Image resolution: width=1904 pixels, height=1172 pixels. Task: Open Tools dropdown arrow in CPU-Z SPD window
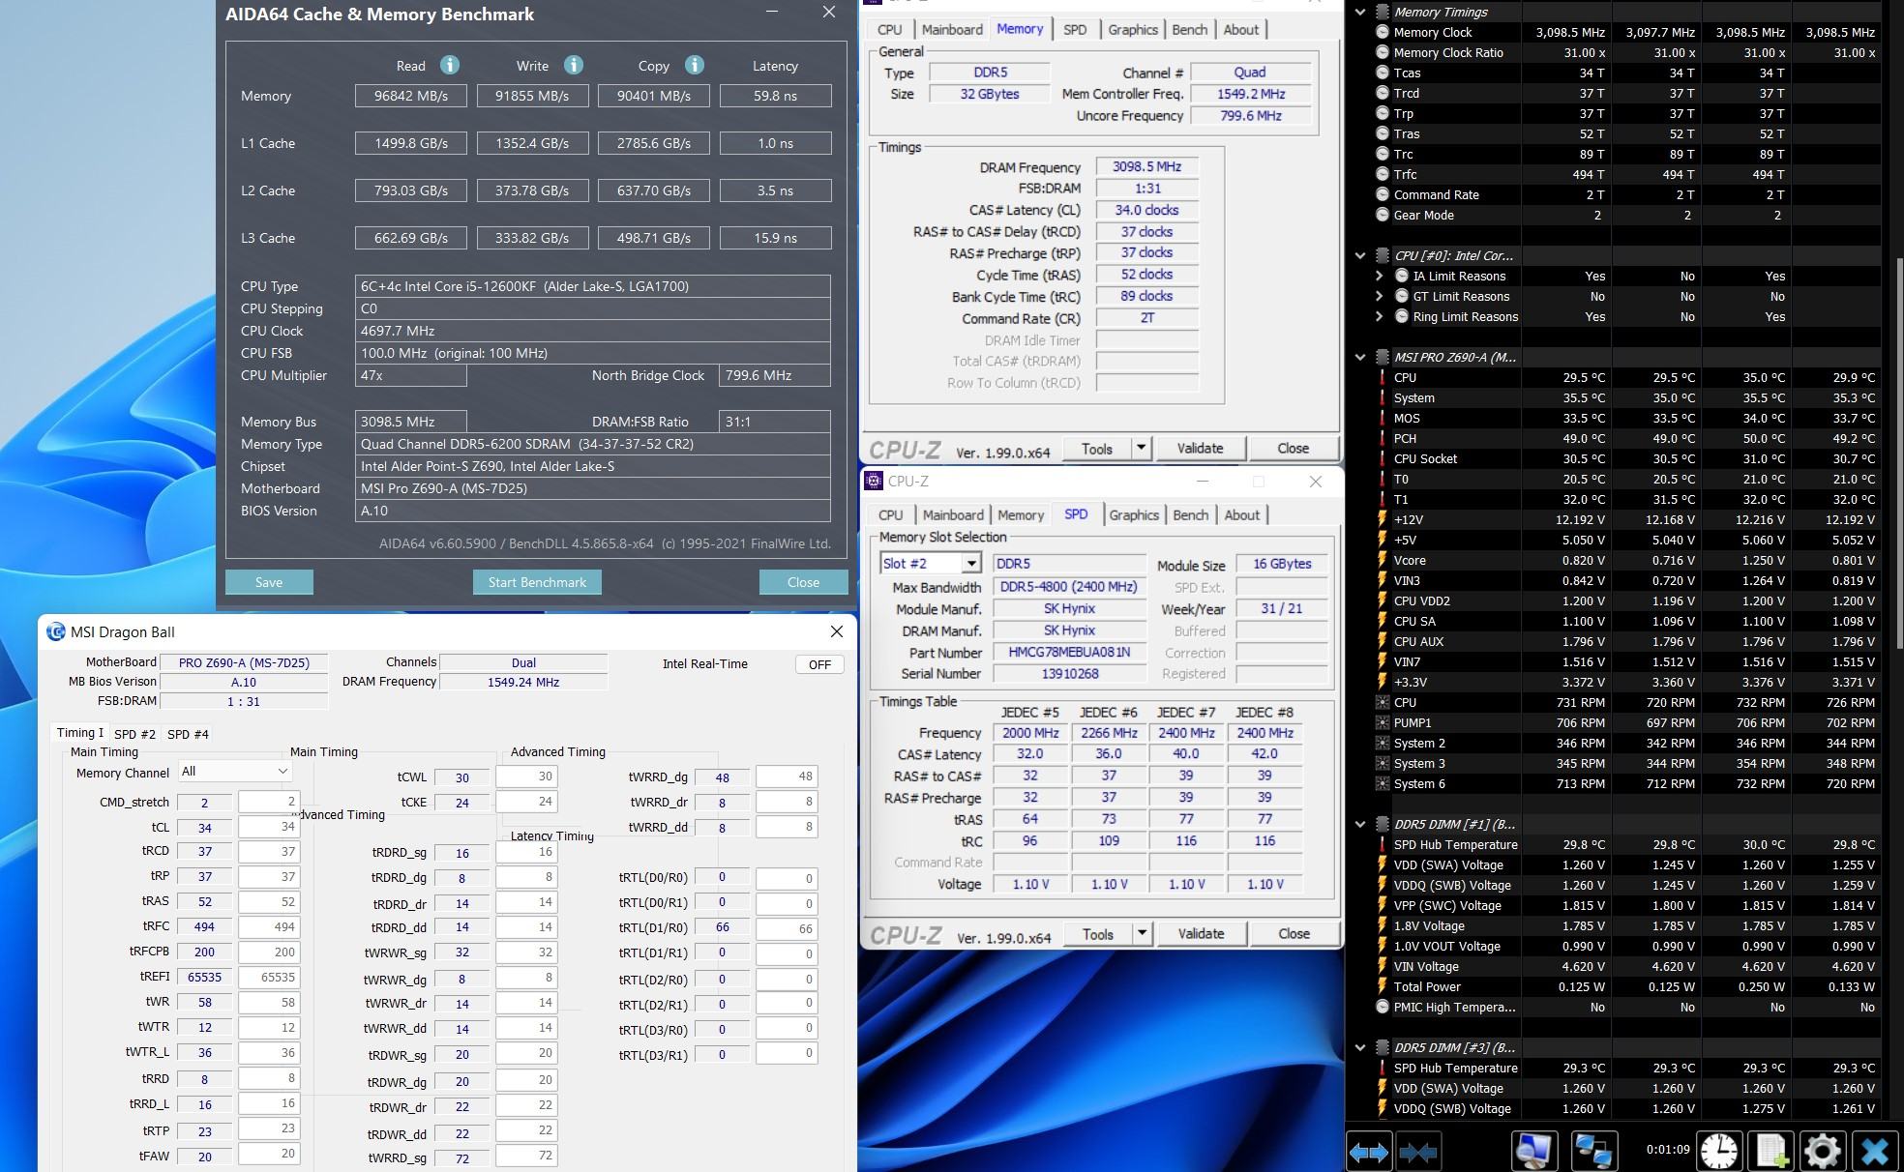pyautogui.click(x=1142, y=933)
